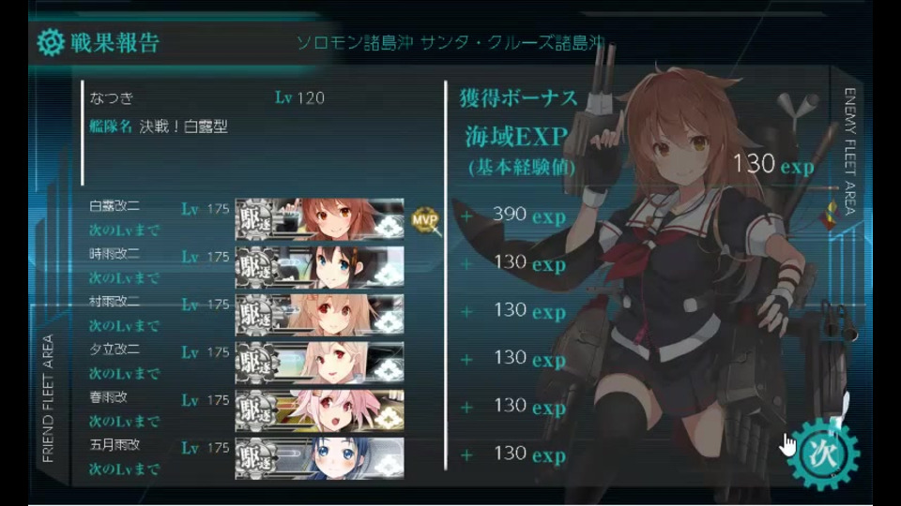Viewport: 901px width, 506px height.
Task: Click the 戦果報告 gear icon
Action: (50, 42)
